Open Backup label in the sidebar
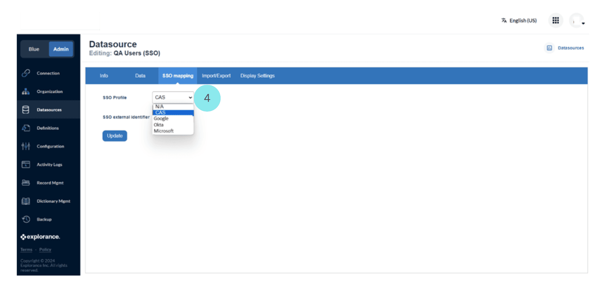Image resolution: width=607 pixels, height=295 pixels. coord(44,219)
